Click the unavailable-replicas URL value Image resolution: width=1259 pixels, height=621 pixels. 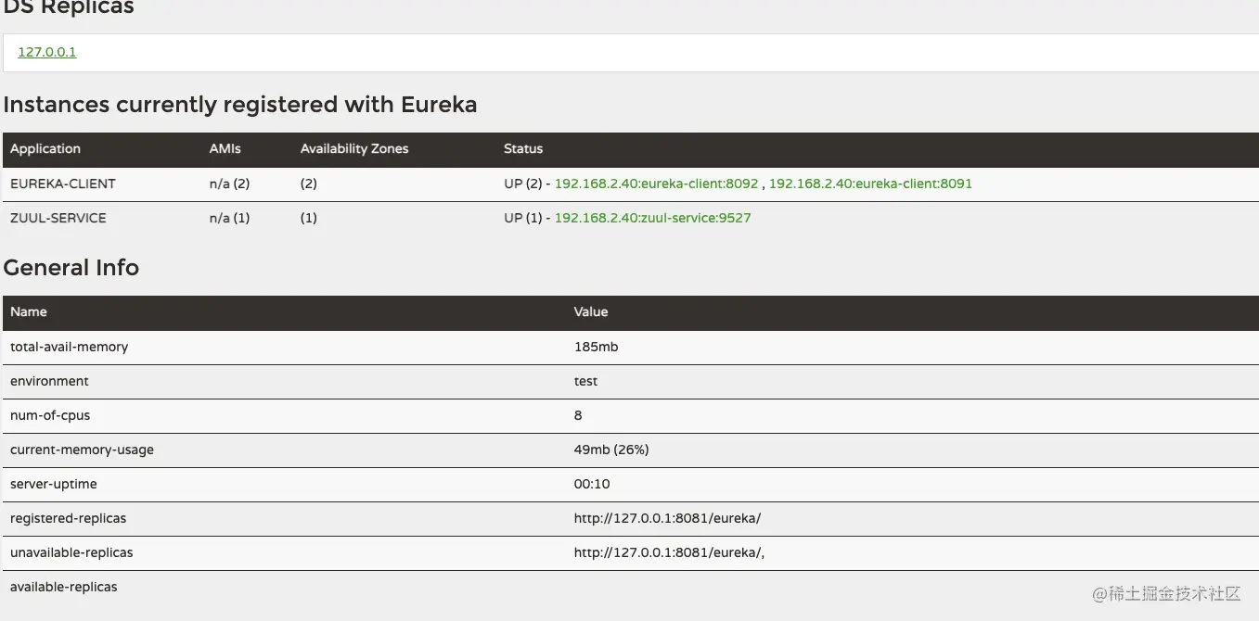click(x=669, y=552)
